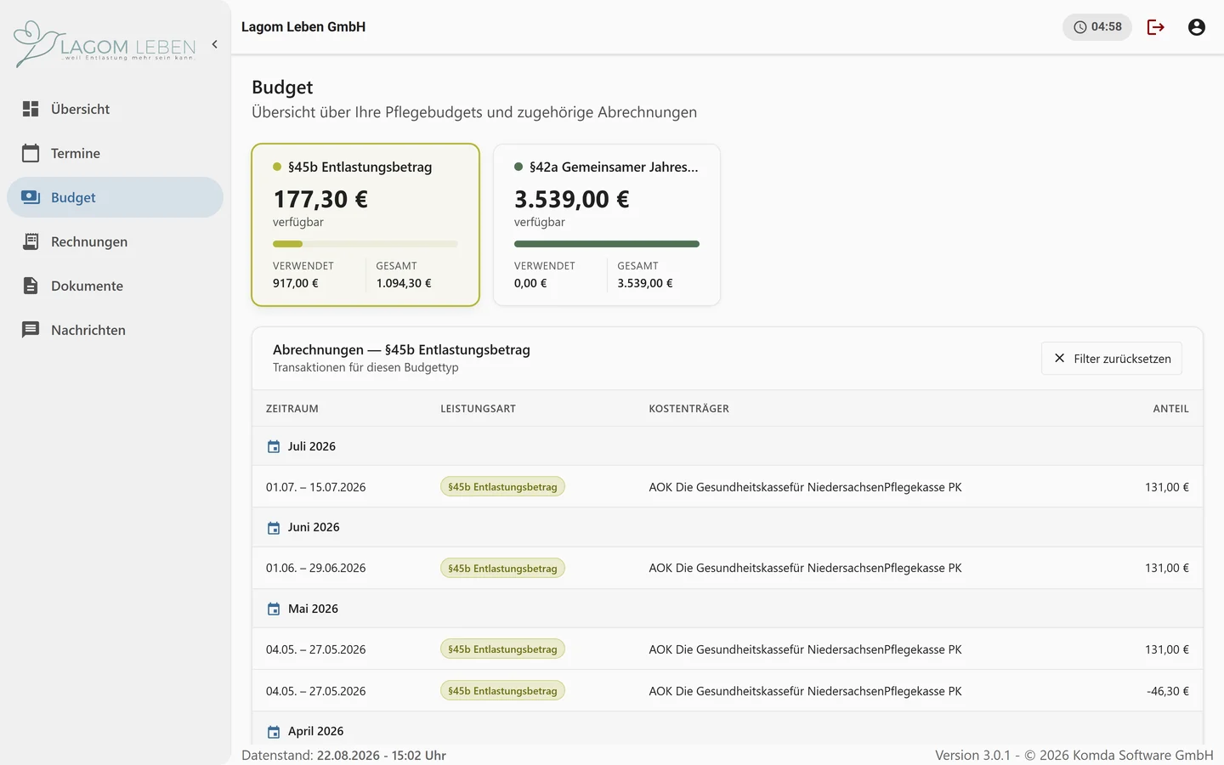This screenshot has height=765, width=1224.
Task: Click the Leistungsart column header
Action: 478,409
